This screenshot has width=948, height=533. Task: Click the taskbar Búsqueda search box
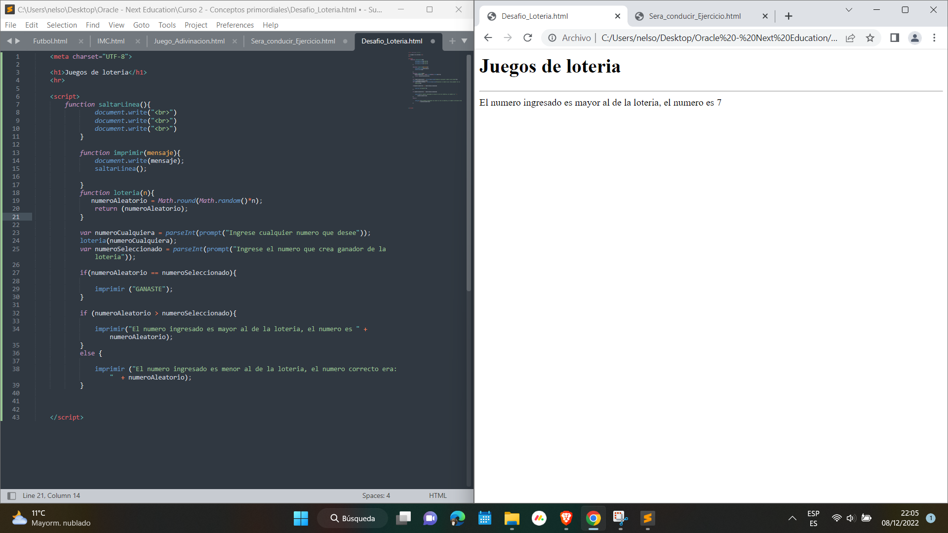coord(353,518)
